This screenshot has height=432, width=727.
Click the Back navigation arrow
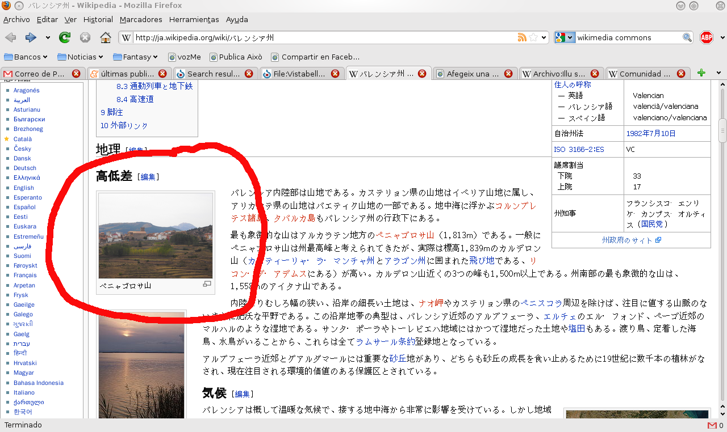(10, 37)
